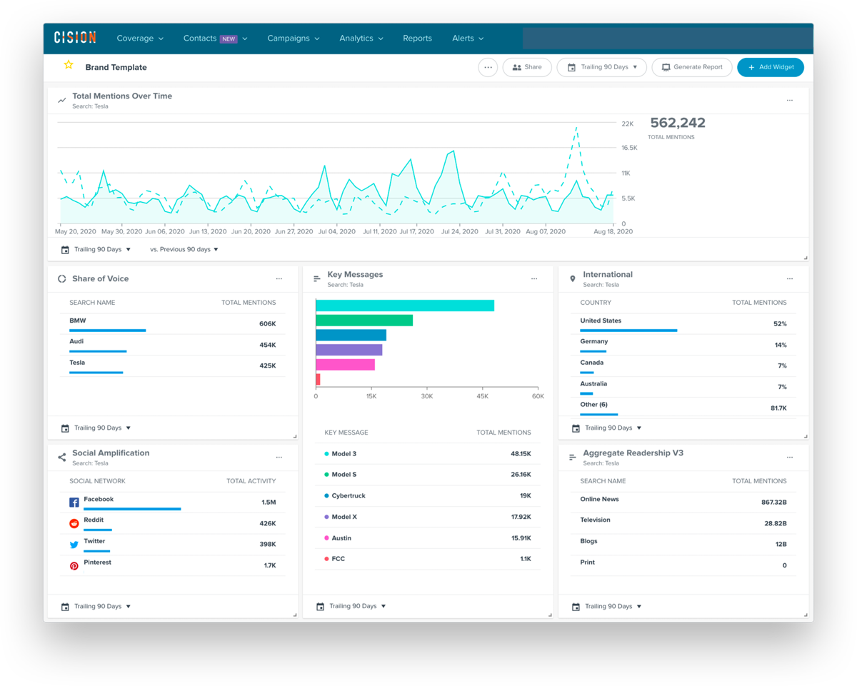Click the Add Widget button
The height and width of the screenshot is (686, 857).
[771, 67]
